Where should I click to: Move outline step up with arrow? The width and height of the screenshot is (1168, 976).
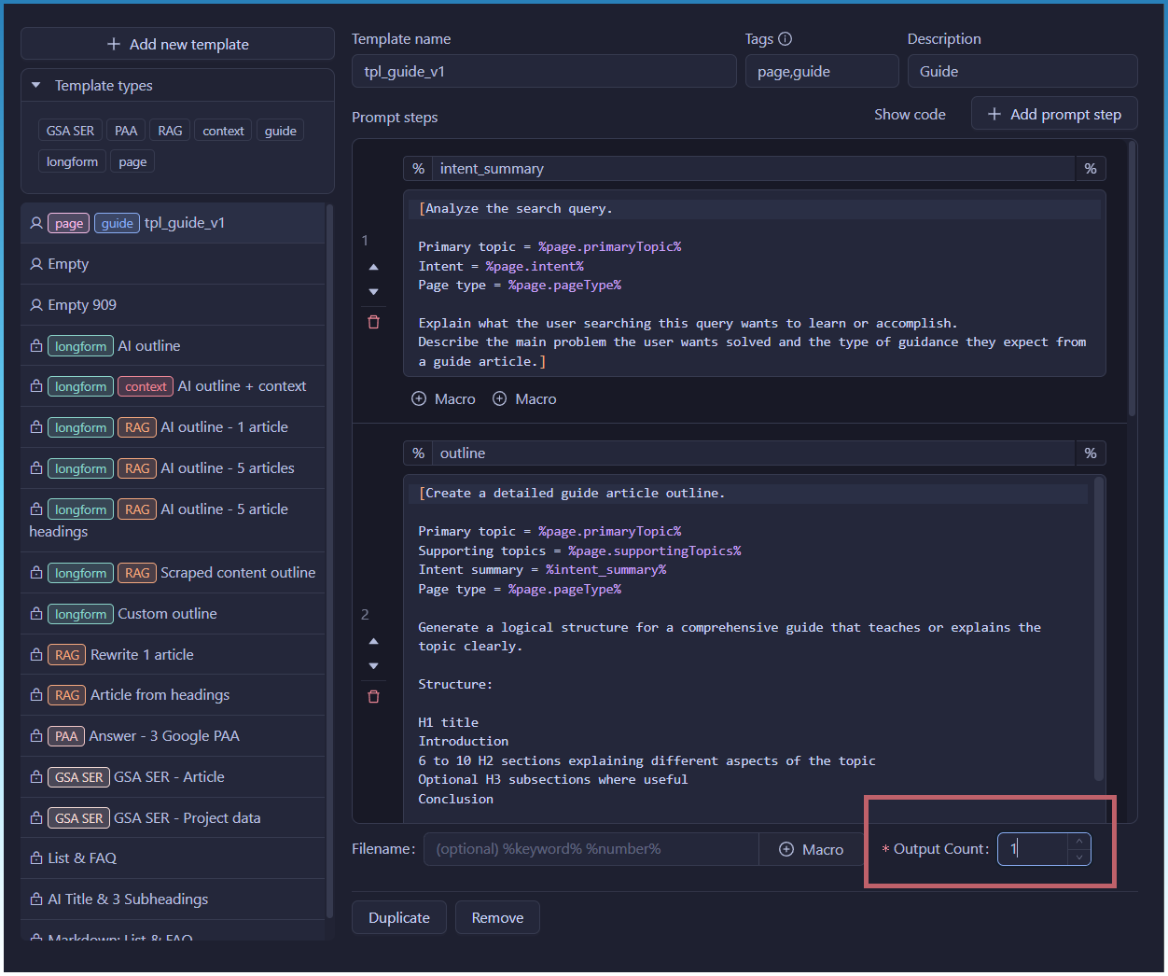click(373, 641)
